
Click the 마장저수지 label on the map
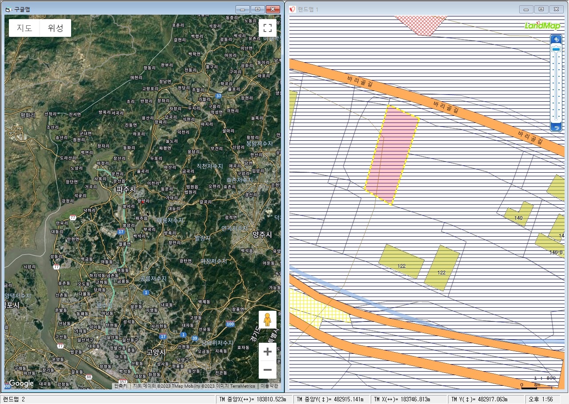214,261
